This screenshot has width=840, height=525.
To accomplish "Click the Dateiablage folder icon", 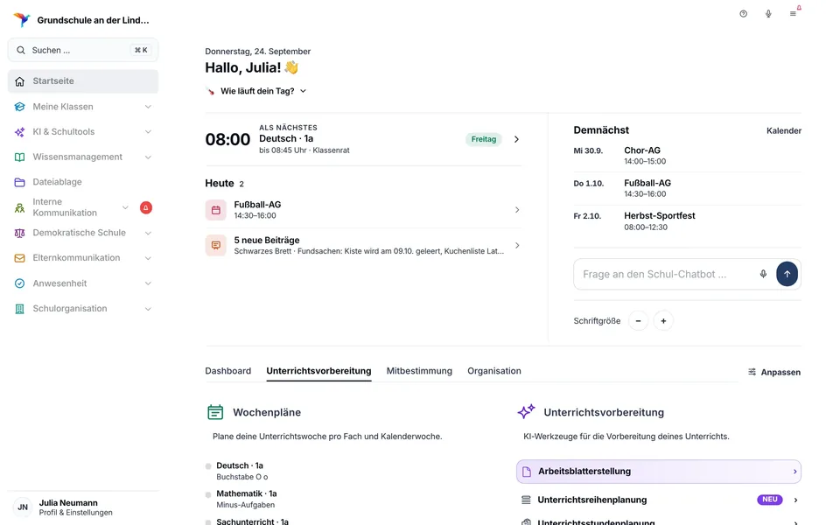I will 20,182.
